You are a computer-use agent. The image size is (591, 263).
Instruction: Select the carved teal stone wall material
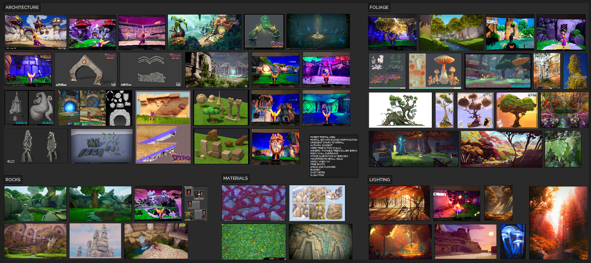320,241
